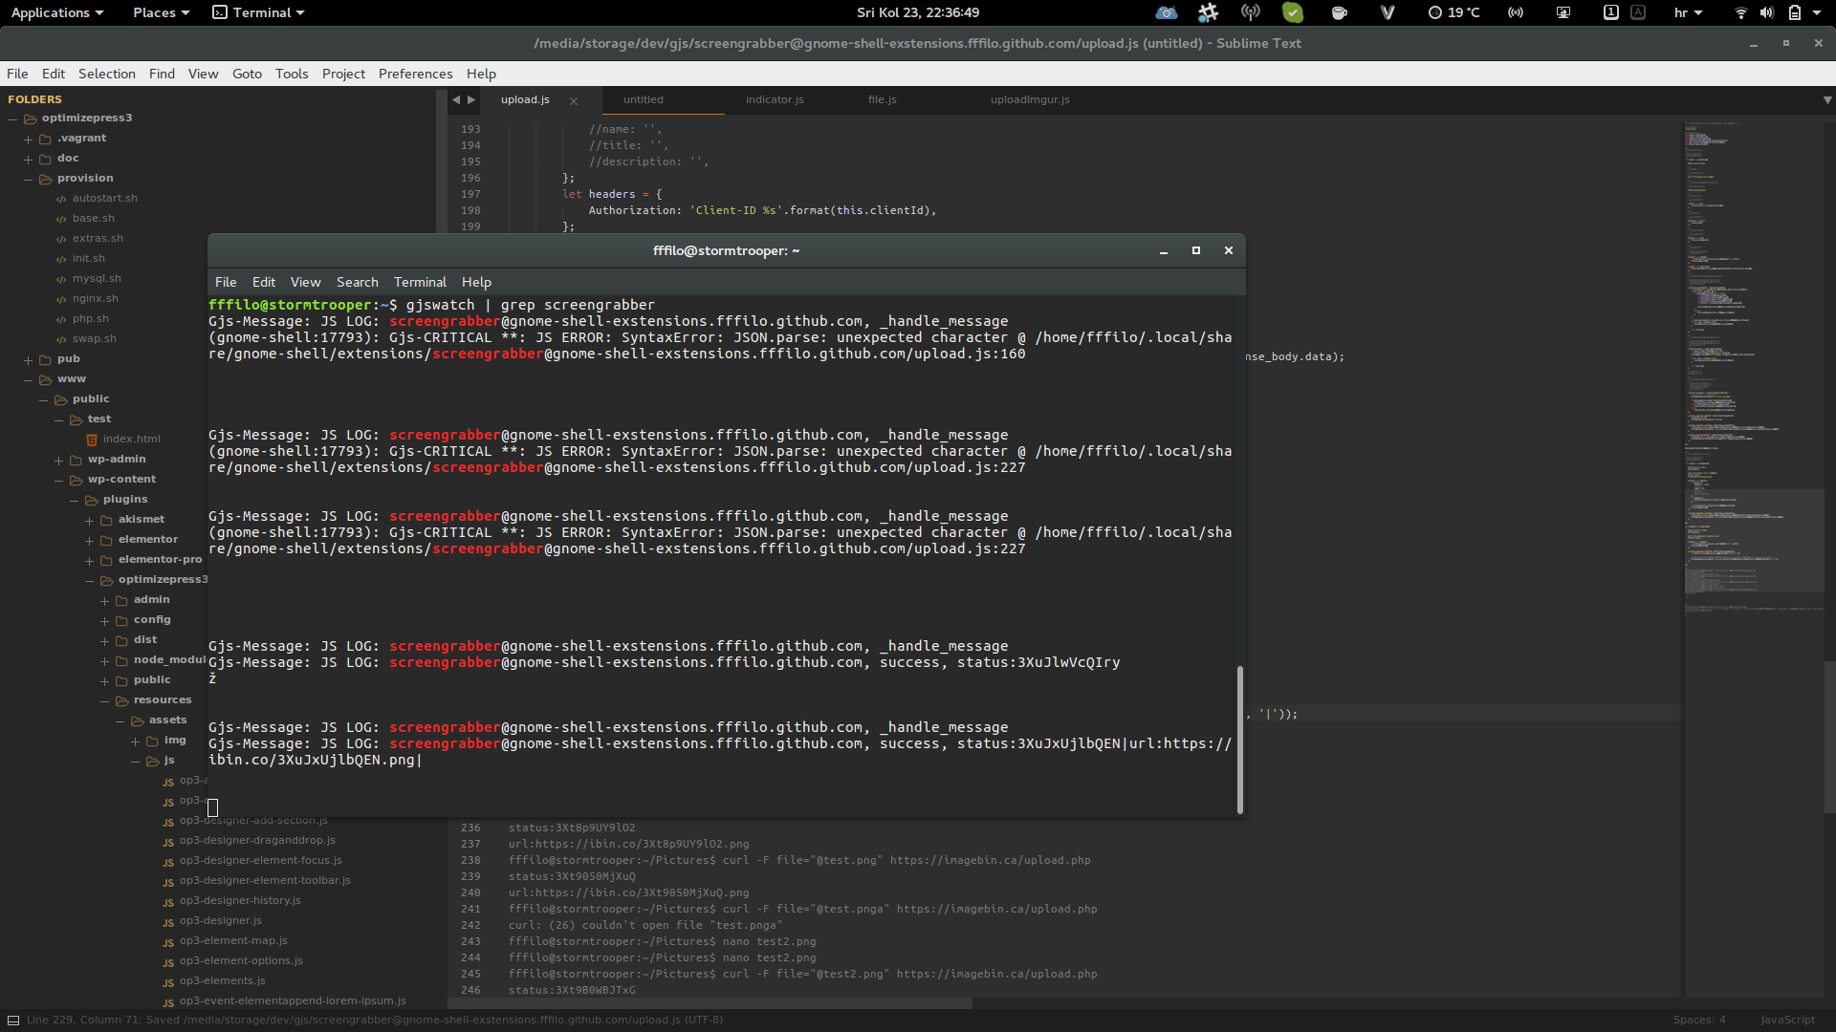Screen dimensions: 1836x1032
Task: Click the Slack tray icon
Action: [1209, 12]
